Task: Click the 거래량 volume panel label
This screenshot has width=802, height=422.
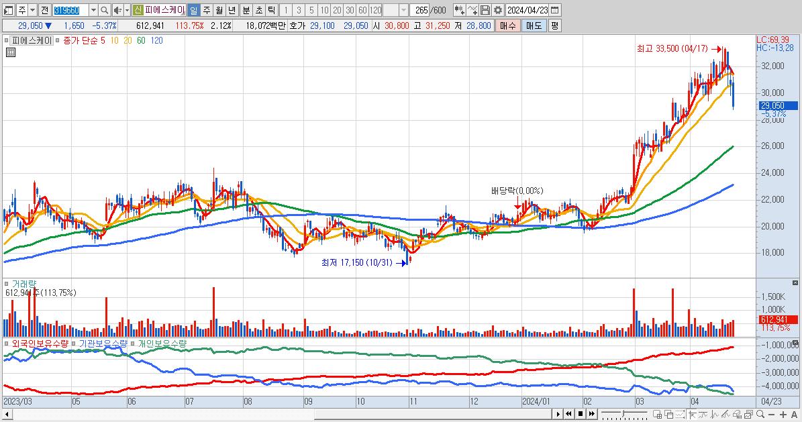Action: pyautogui.click(x=24, y=284)
